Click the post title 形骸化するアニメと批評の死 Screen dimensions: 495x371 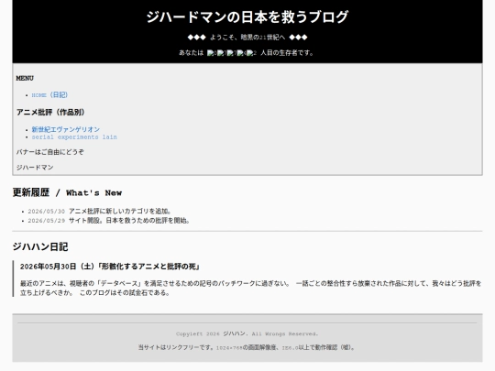tap(110, 267)
